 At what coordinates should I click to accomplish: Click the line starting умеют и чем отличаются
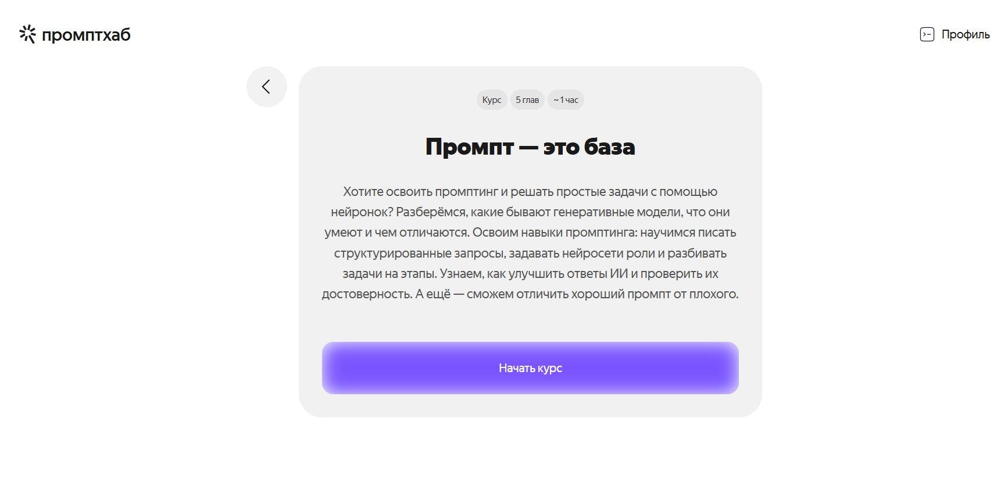coord(530,233)
